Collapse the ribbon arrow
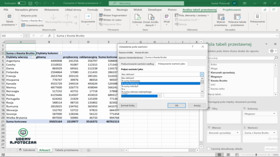This screenshot has height=157, width=280. coord(277,30)
